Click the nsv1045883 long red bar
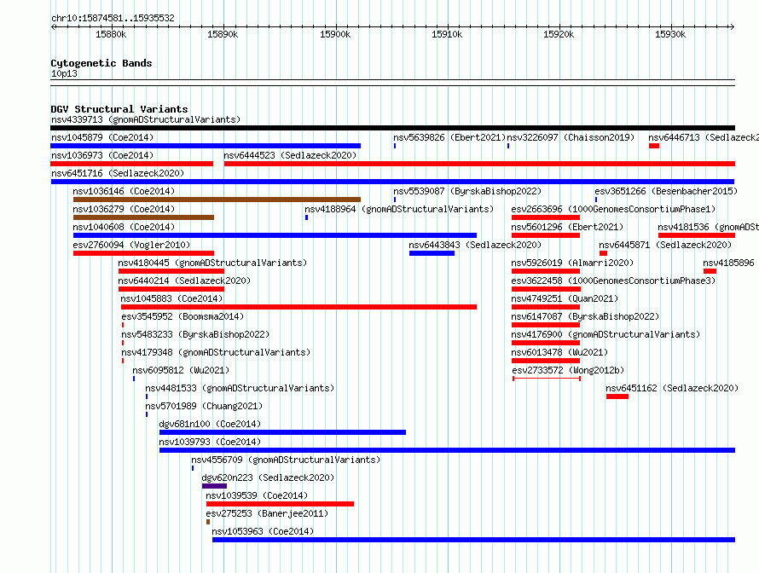The height and width of the screenshot is (573, 759). (x=298, y=307)
